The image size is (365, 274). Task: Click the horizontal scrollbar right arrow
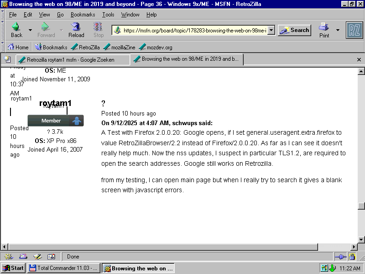click(354, 247)
